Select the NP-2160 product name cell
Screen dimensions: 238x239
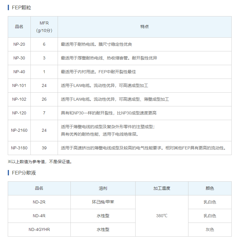[19, 130]
